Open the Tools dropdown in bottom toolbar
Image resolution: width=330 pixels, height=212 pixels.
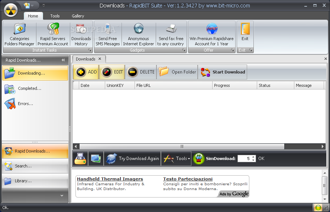click(176, 159)
